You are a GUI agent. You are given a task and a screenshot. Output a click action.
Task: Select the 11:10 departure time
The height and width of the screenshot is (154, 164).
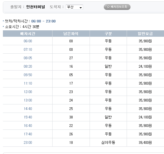tap(28, 83)
